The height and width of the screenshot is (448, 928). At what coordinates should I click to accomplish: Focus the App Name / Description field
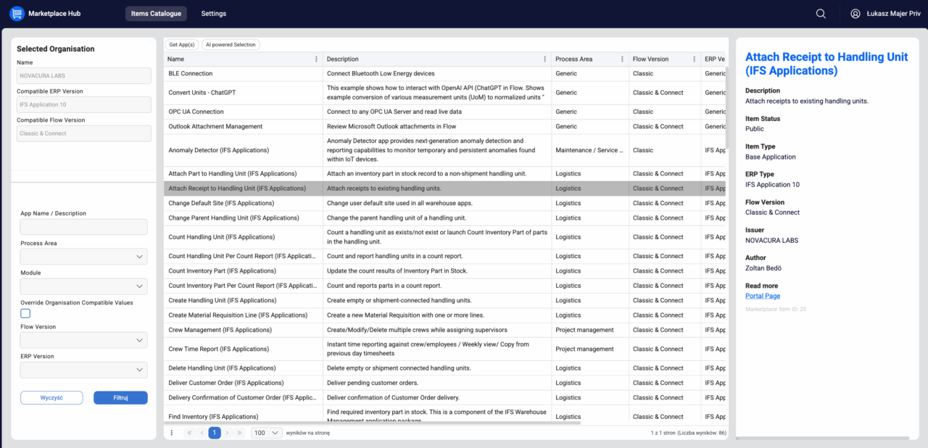pos(83,227)
